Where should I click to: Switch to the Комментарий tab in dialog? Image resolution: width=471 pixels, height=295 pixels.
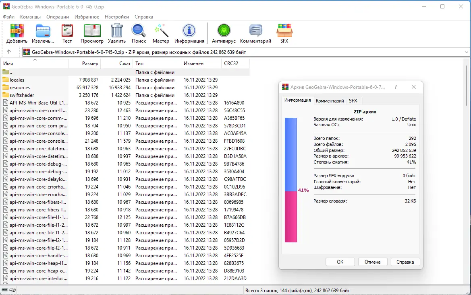coord(330,101)
